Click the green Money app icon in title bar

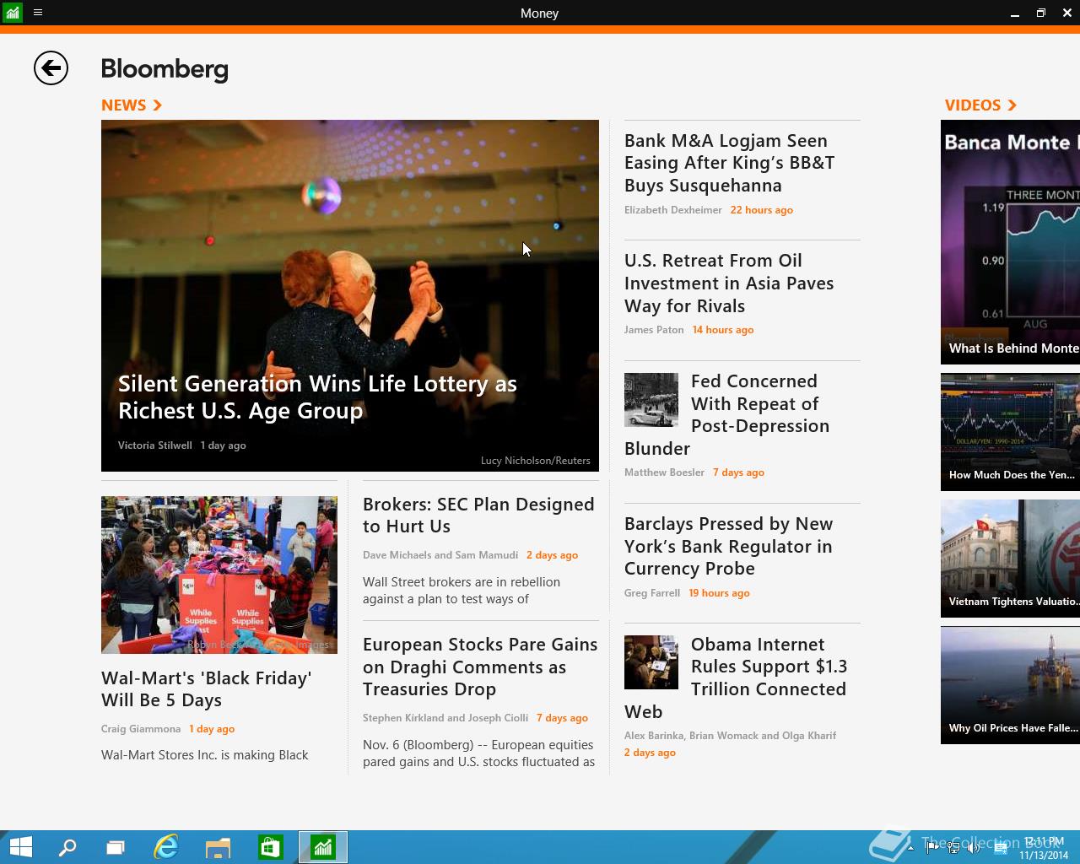coord(13,13)
